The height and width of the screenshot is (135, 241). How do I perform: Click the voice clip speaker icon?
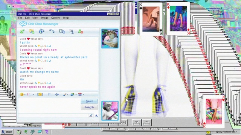49,94
